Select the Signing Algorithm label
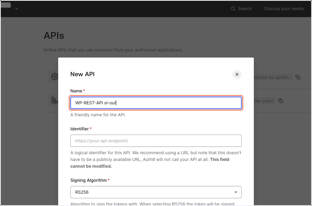Viewport: 312px width, 206px height. [89, 180]
